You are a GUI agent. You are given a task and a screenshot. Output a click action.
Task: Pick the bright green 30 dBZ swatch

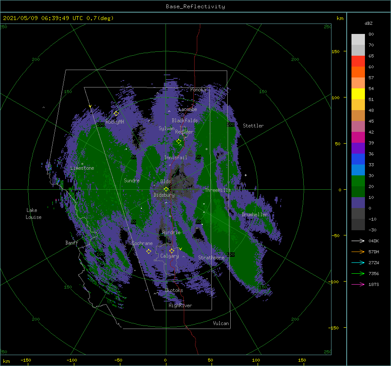358,181
